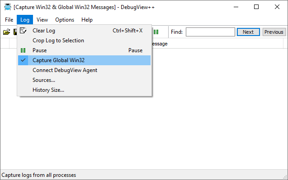
Task: Expand the Options menu
Action: (x=65, y=20)
